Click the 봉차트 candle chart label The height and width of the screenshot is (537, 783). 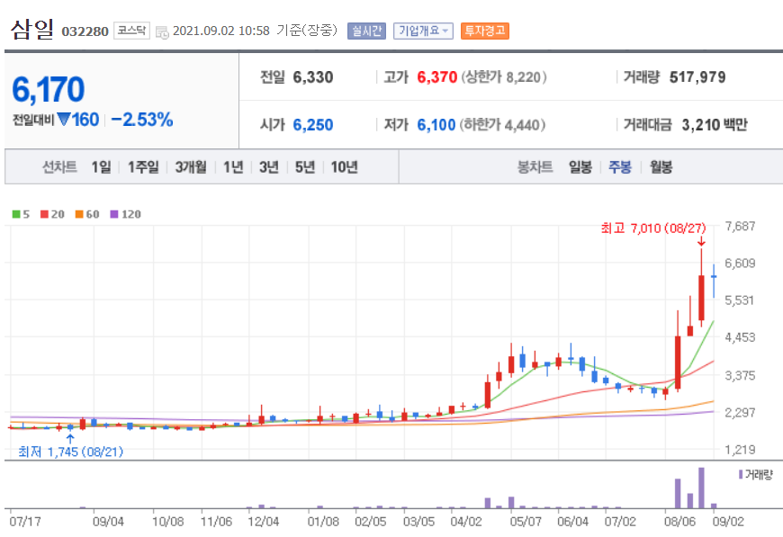534,166
